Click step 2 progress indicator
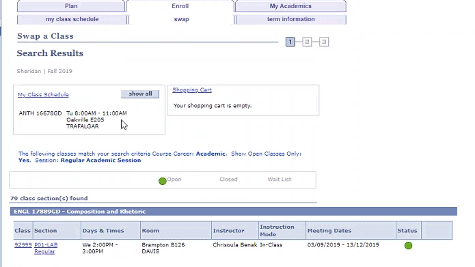Screen dimensions: 475x267 [x=307, y=42]
